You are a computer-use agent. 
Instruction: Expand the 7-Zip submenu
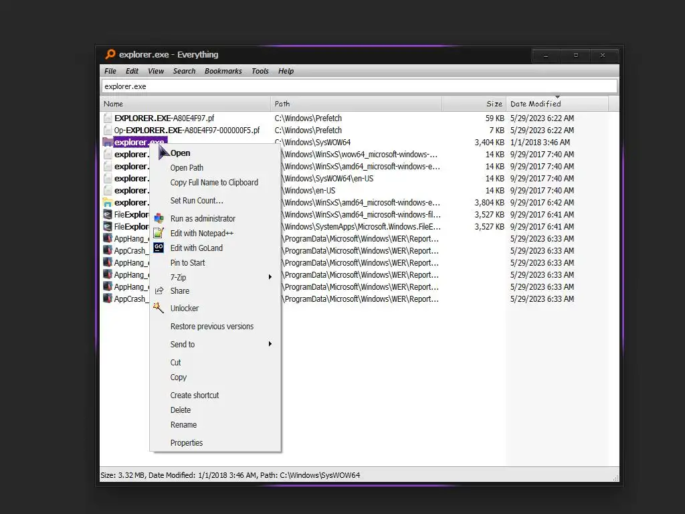(x=215, y=277)
